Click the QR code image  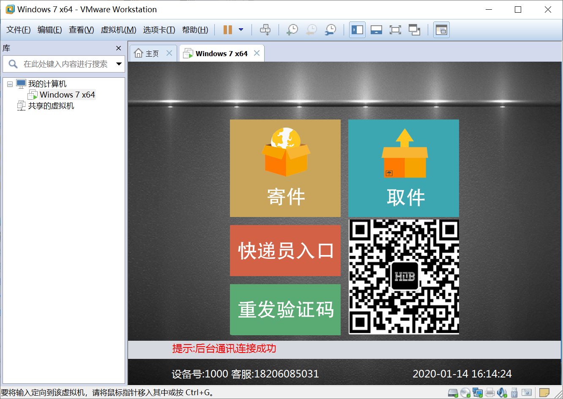404,277
